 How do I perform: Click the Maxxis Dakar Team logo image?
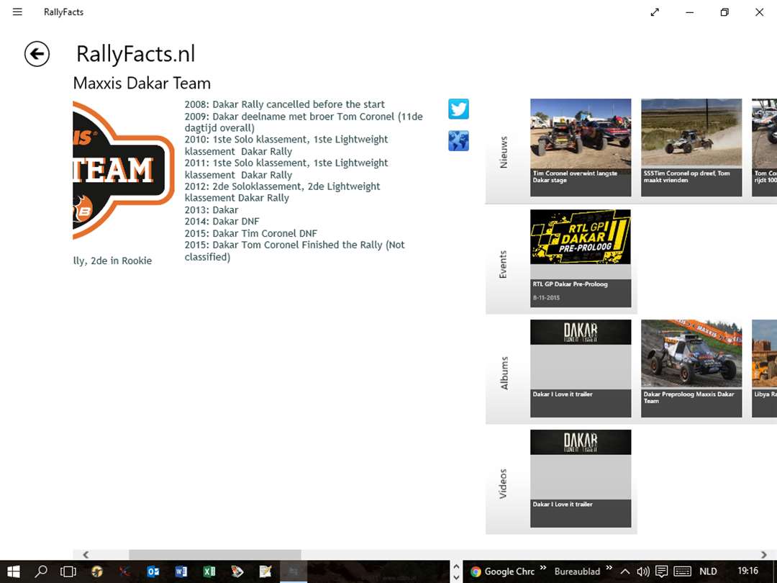pos(123,171)
